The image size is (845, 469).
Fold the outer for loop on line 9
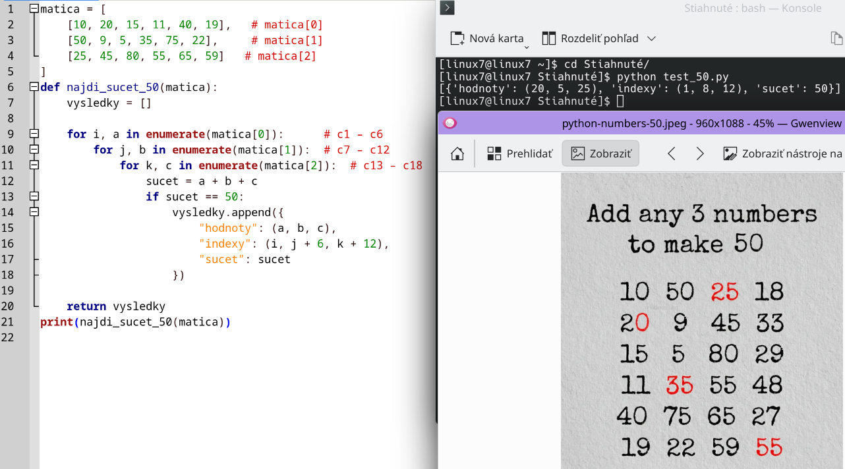(x=34, y=134)
